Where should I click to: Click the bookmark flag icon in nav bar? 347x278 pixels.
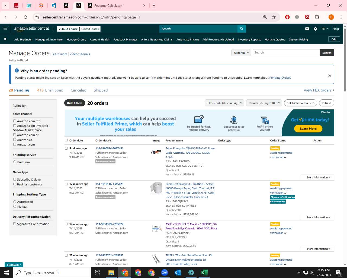[5, 39]
